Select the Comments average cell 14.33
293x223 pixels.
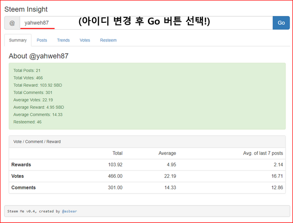[x=170, y=187]
